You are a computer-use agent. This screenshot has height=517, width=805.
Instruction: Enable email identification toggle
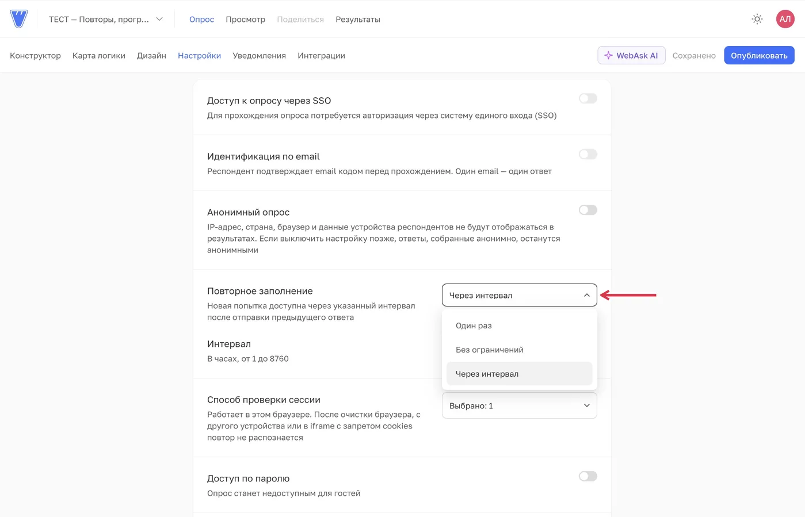click(588, 154)
